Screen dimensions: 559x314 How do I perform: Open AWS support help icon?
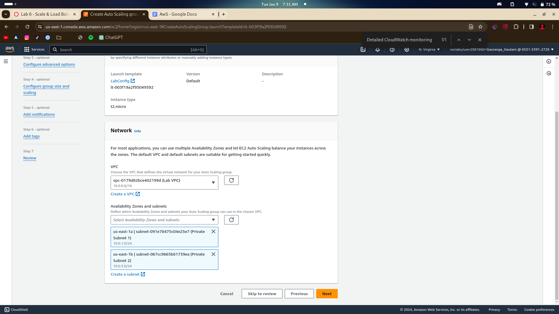392,49
